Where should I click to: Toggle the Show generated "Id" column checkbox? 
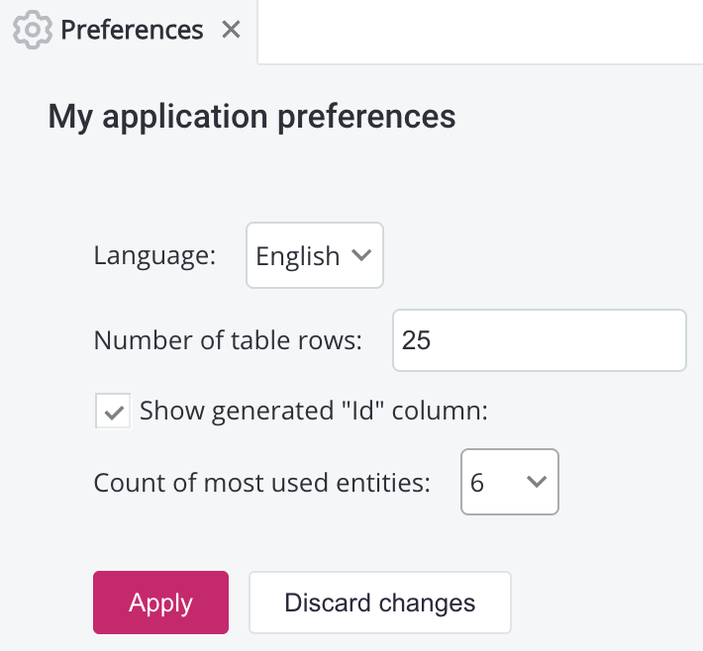tap(113, 411)
